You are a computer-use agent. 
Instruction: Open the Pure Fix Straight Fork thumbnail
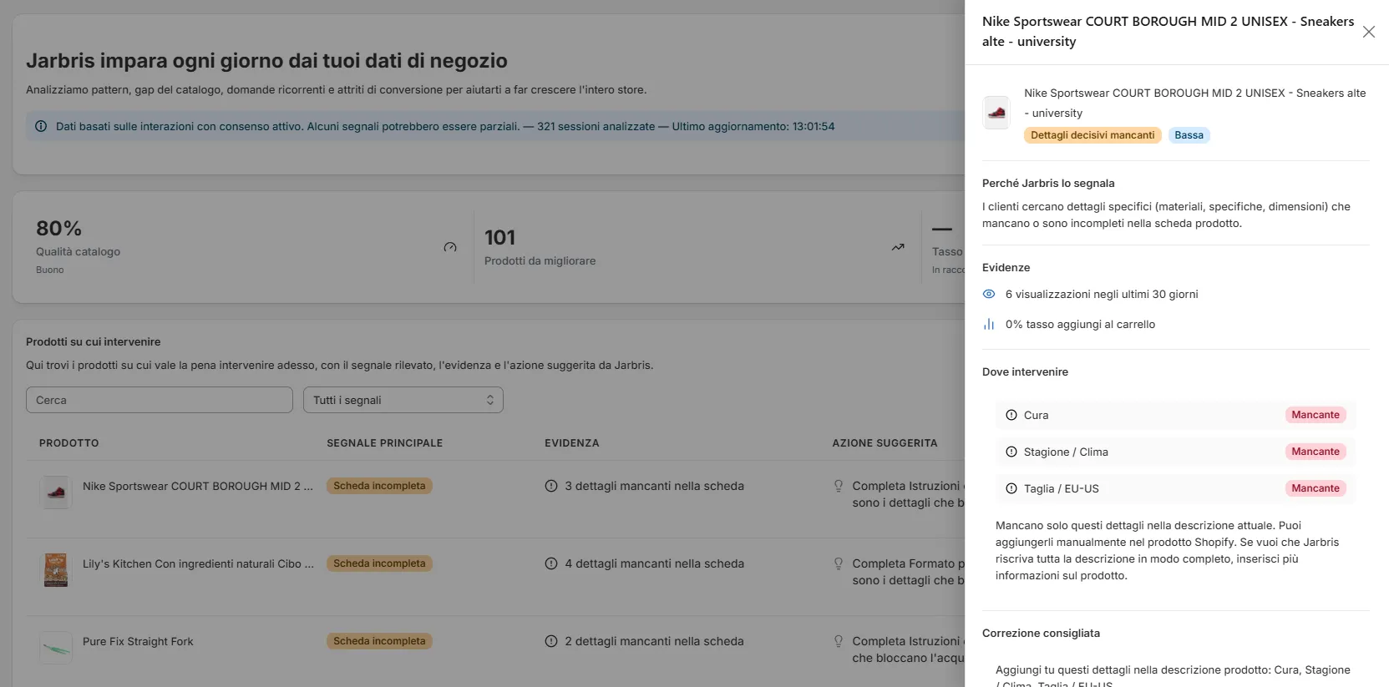pos(56,648)
